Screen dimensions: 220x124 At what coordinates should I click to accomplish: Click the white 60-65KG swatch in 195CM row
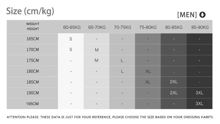[x=71, y=104]
